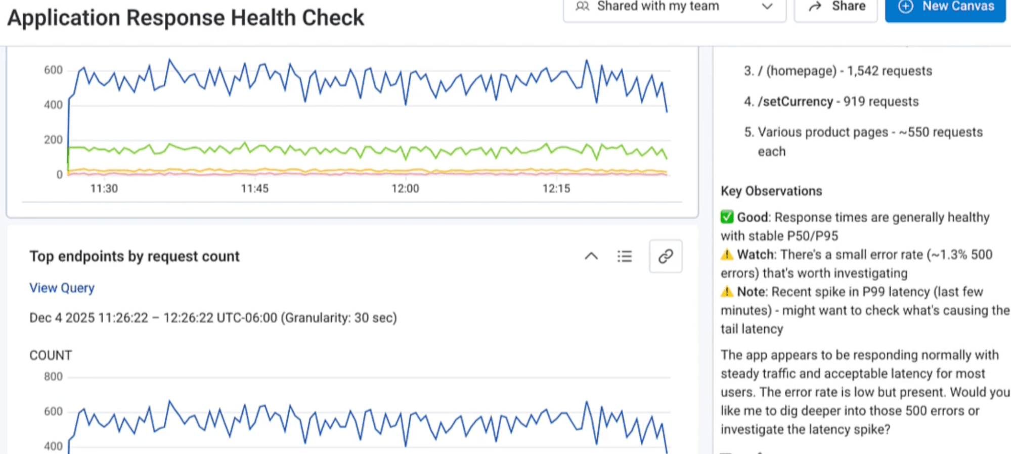Click the "Key Observations" heading
The width and height of the screenshot is (1011, 454).
(x=771, y=191)
